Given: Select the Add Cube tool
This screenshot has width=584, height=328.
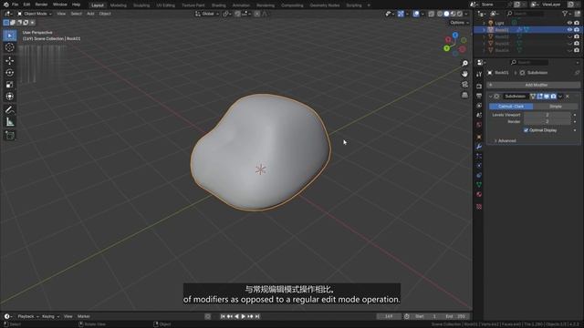Looking at the screenshot, I should 10,135.
